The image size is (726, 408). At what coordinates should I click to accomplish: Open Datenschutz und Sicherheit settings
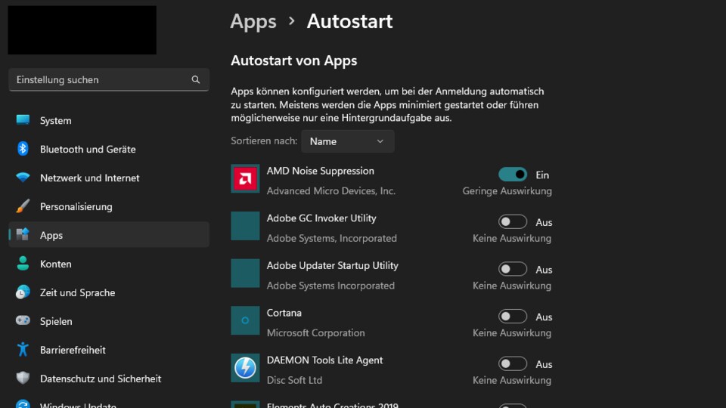click(x=109, y=379)
